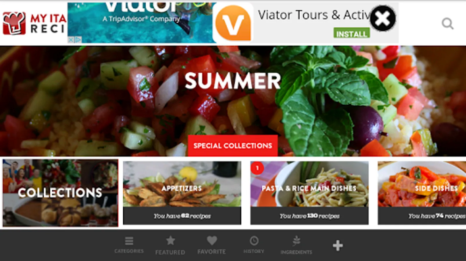The image size is (466, 261).
Task: Open the Side Dishes category tile
Action: point(422,193)
